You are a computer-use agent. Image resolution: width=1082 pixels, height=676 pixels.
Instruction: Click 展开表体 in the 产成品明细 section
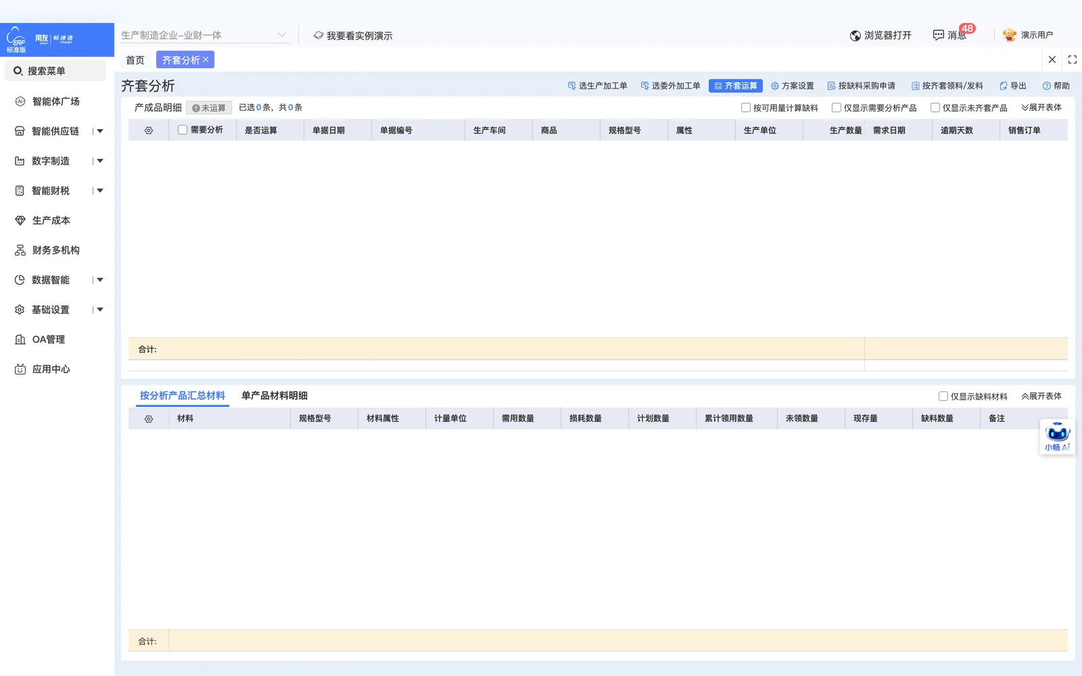point(1041,107)
